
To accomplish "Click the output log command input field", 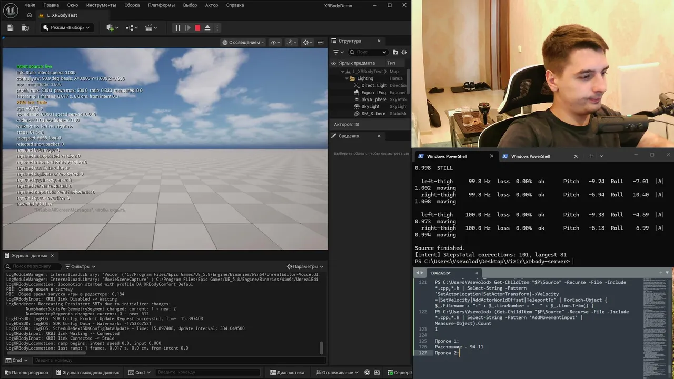I will [178, 360].
